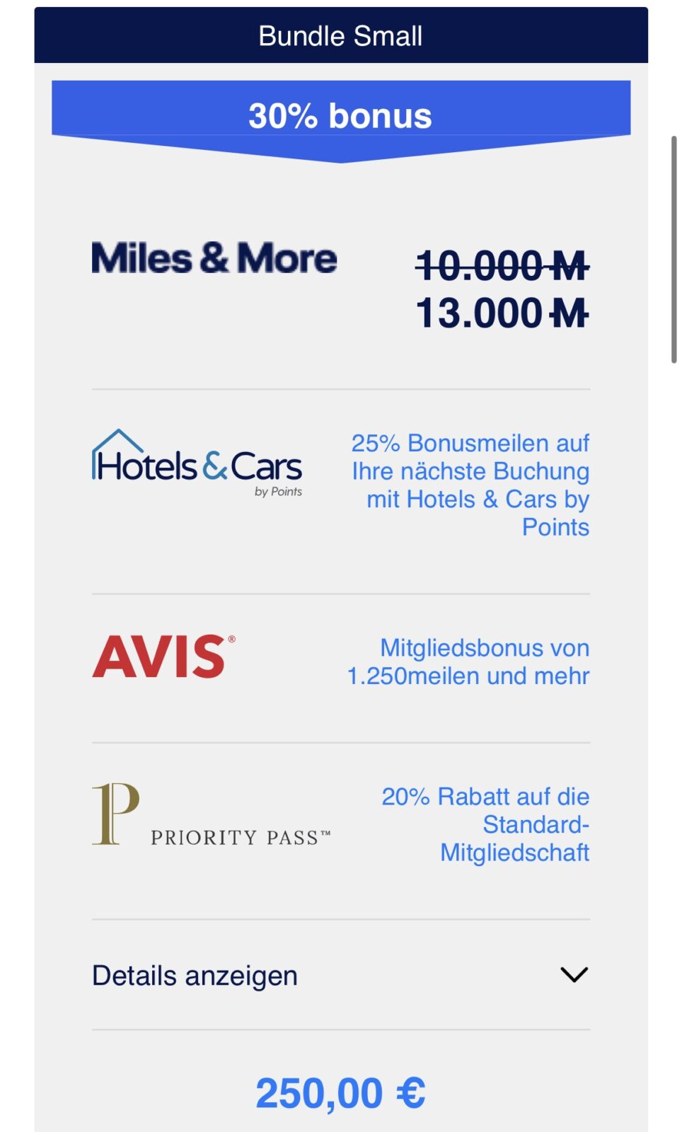Follow the Mitgliedsbonus von 1.250meilen link
Image resolution: width=682 pixels, height=1132 pixels.
click(468, 662)
